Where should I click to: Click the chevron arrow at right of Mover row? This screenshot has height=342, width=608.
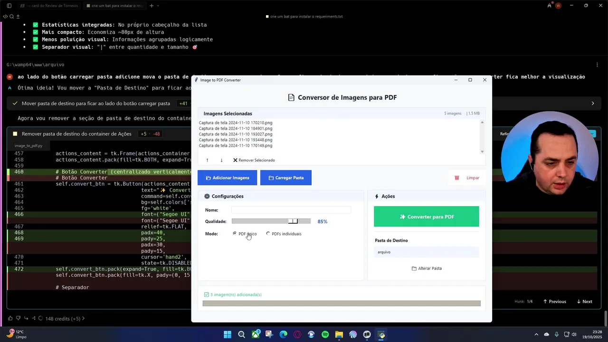pos(593,103)
